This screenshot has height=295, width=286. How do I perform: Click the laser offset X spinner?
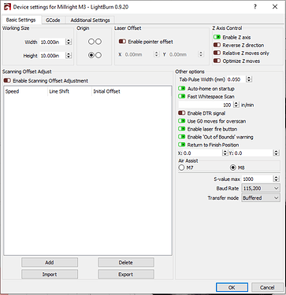156,54
